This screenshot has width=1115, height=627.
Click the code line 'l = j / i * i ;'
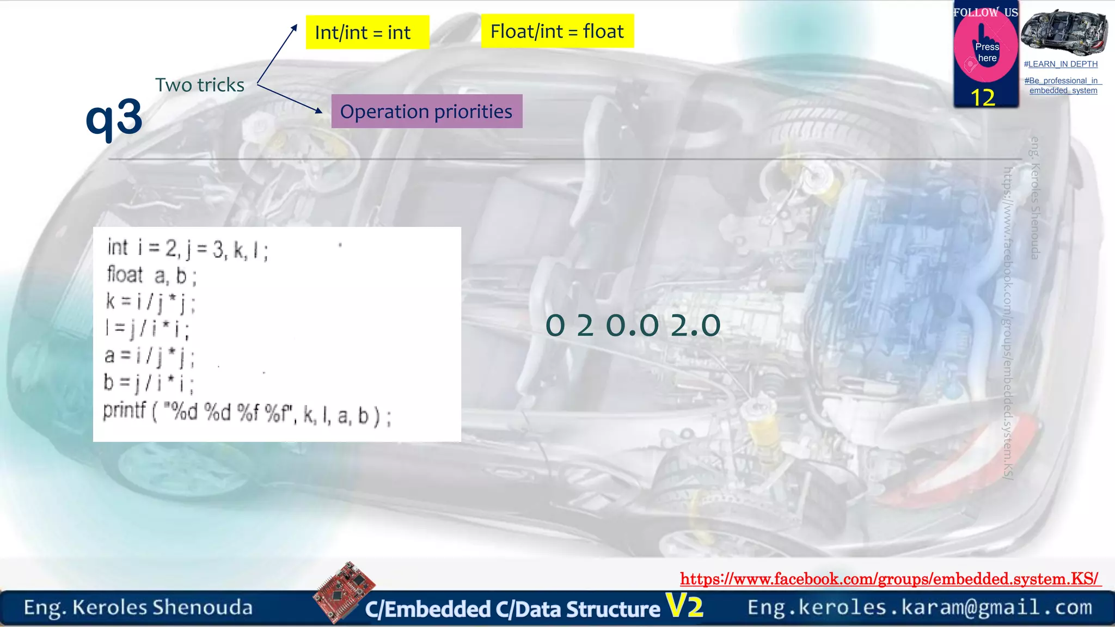point(147,328)
